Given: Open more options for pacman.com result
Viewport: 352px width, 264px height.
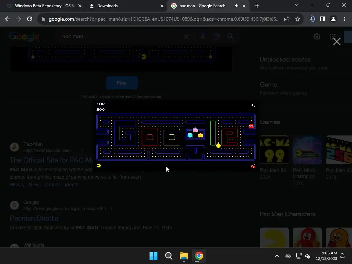Looking at the screenshot, I should pyautogui.click(x=82, y=151).
